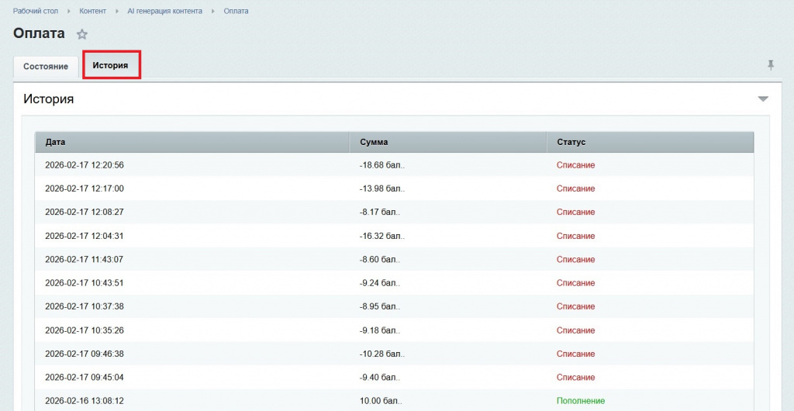The image size is (794, 411).
Task: Collapse the История section arrow
Action: [763, 99]
